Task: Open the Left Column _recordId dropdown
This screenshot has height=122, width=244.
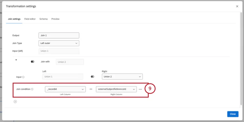Action: 65,89
